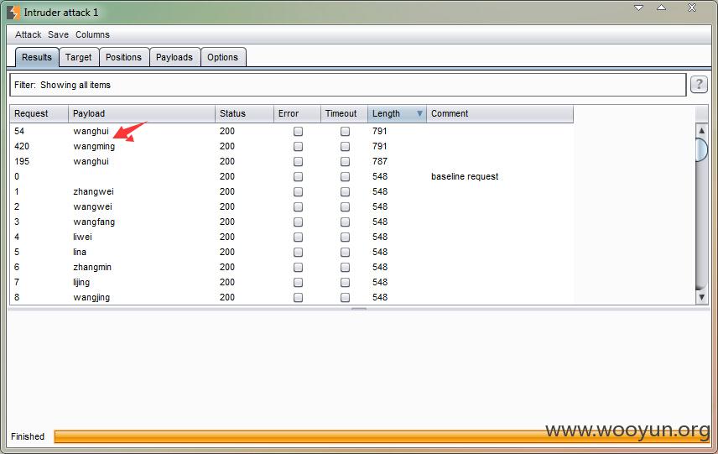Toggle Error checkbox for request 54
Viewport: 718px width, 454px height.
298,132
